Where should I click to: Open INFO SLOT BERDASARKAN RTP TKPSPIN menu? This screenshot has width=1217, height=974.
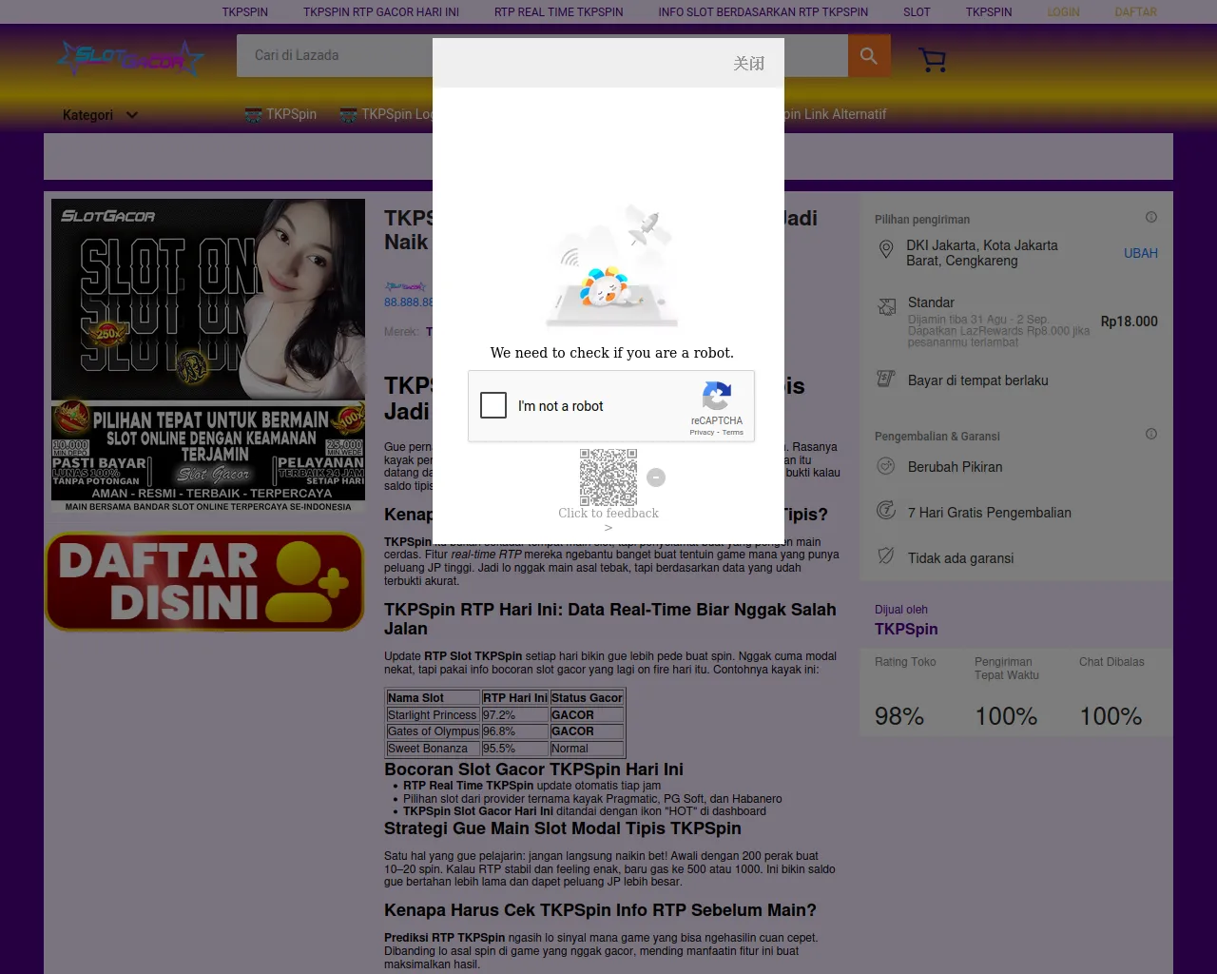[763, 12]
